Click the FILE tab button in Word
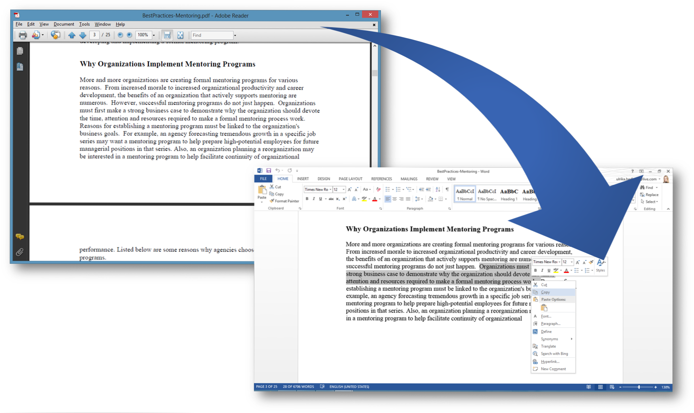 point(263,179)
